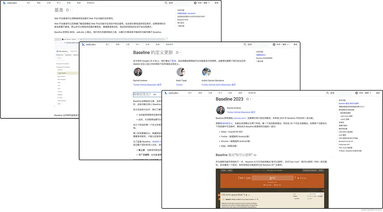383x212 pixels.
Task: Select the 博客 nav item in the Baseline 2023 window
Action: click(x=200, y=93)
